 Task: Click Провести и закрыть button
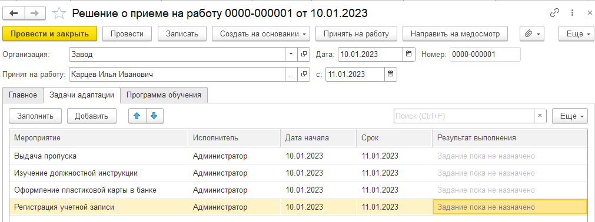(49, 33)
